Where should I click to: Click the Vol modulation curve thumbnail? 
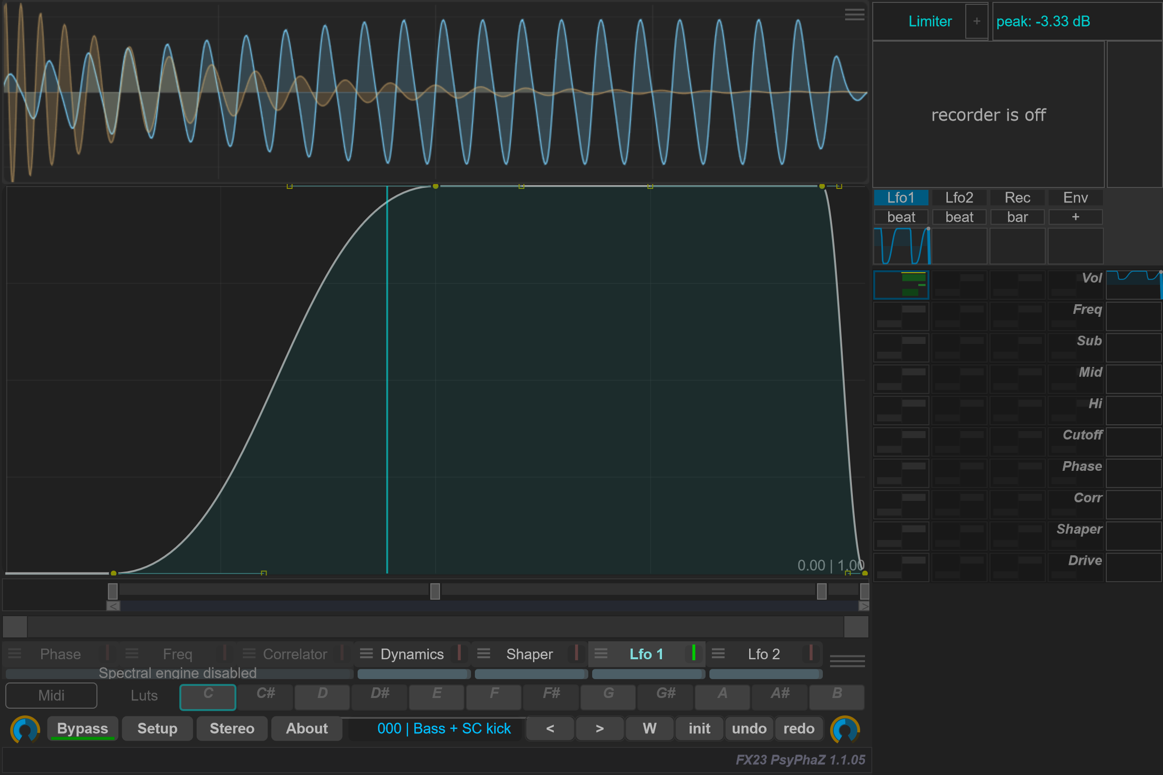pyautogui.click(x=1134, y=285)
